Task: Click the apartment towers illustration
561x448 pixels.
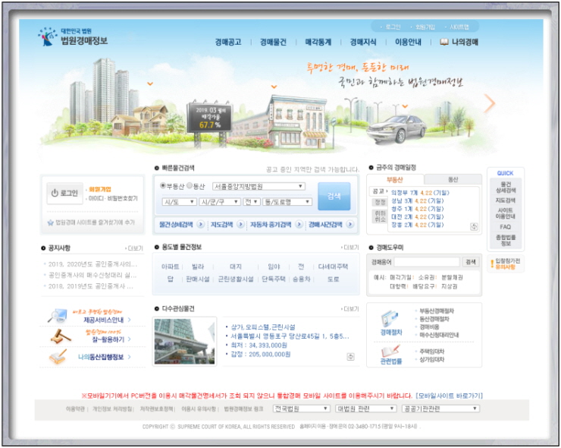Action: (x=104, y=91)
